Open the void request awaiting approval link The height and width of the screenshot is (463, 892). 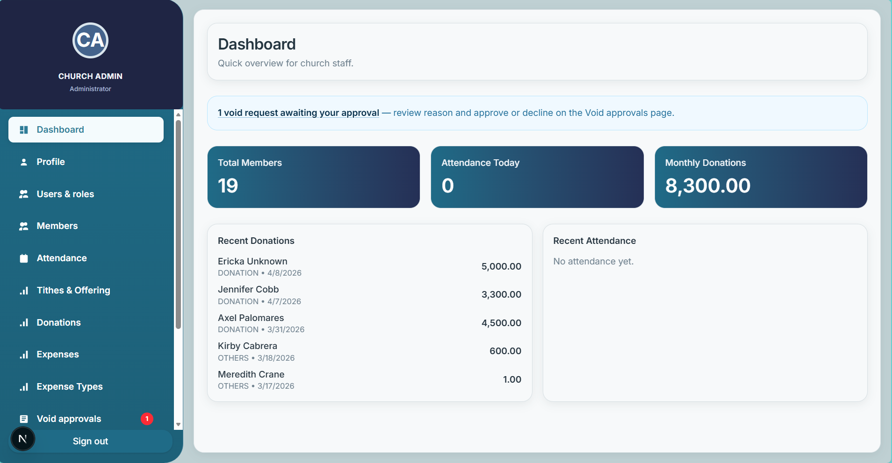298,113
